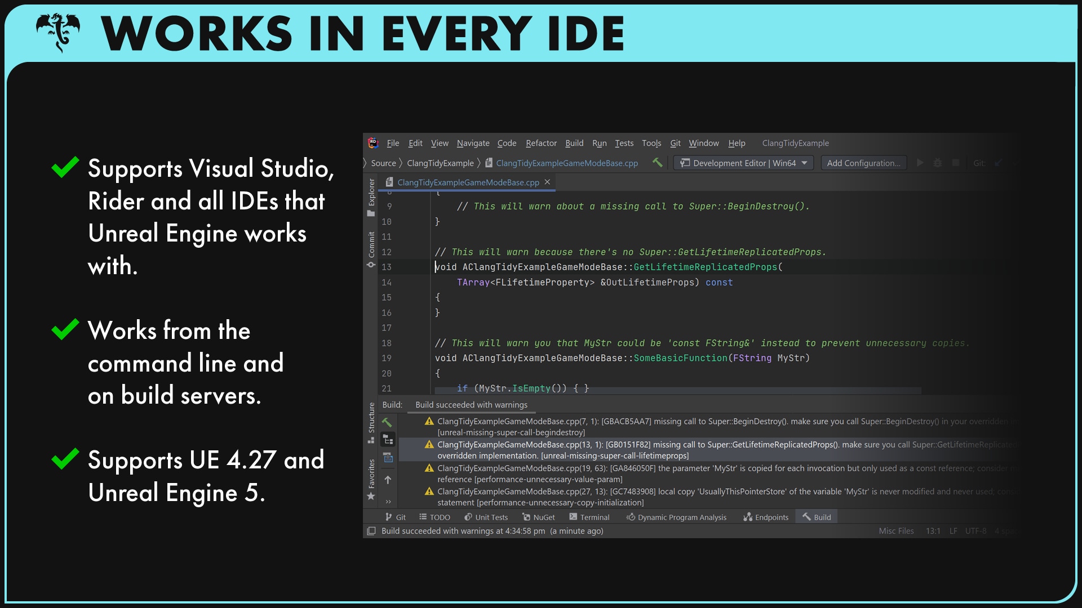Toggle the Commit tool window
Viewport: 1082px width, 608px height.
pos(371,243)
